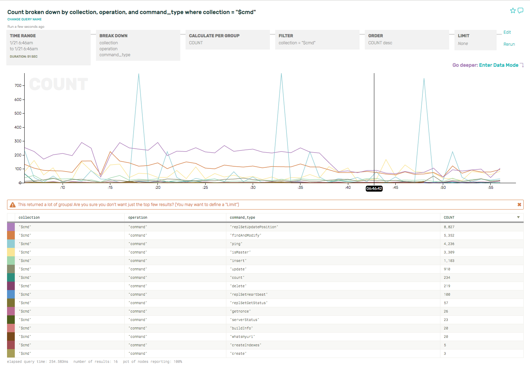The height and width of the screenshot is (366, 530).
Task: Click the orange findAndModify color swatch
Action: pos(11,236)
